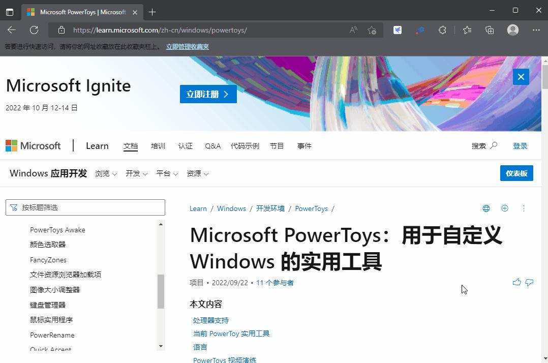Open Edge Collections icon in toolbar

click(489, 30)
